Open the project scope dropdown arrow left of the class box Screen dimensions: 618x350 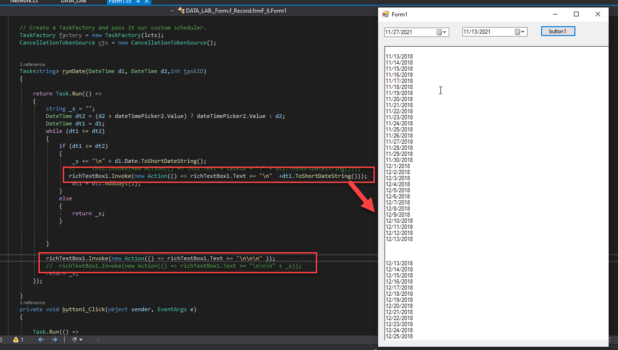pos(172,10)
